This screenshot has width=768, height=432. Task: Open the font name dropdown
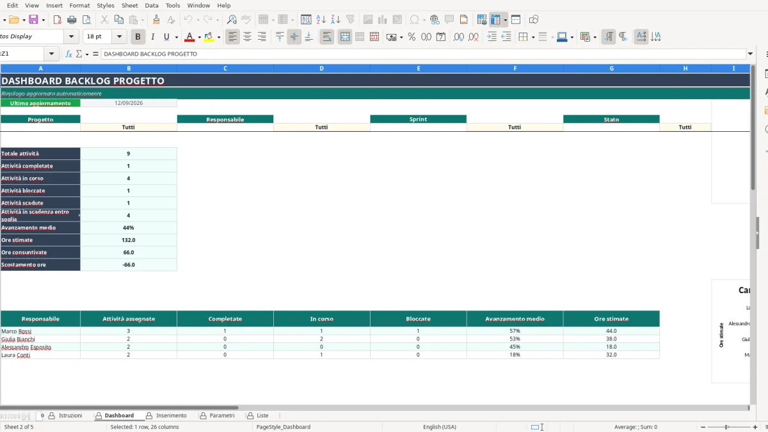tap(71, 36)
